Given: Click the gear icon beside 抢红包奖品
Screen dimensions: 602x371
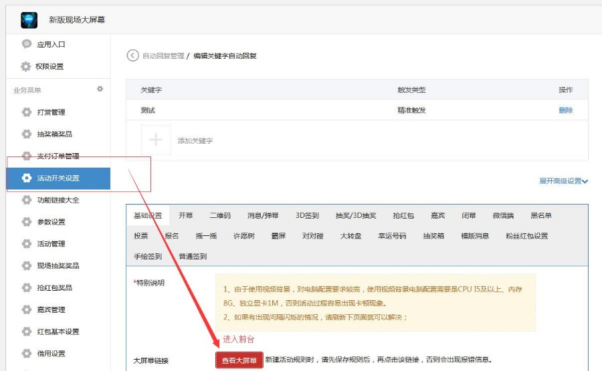Looking at the screenshot, I should 27,287.
